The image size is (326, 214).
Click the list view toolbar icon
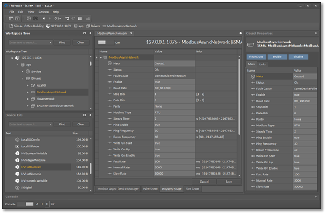[80, 18]
